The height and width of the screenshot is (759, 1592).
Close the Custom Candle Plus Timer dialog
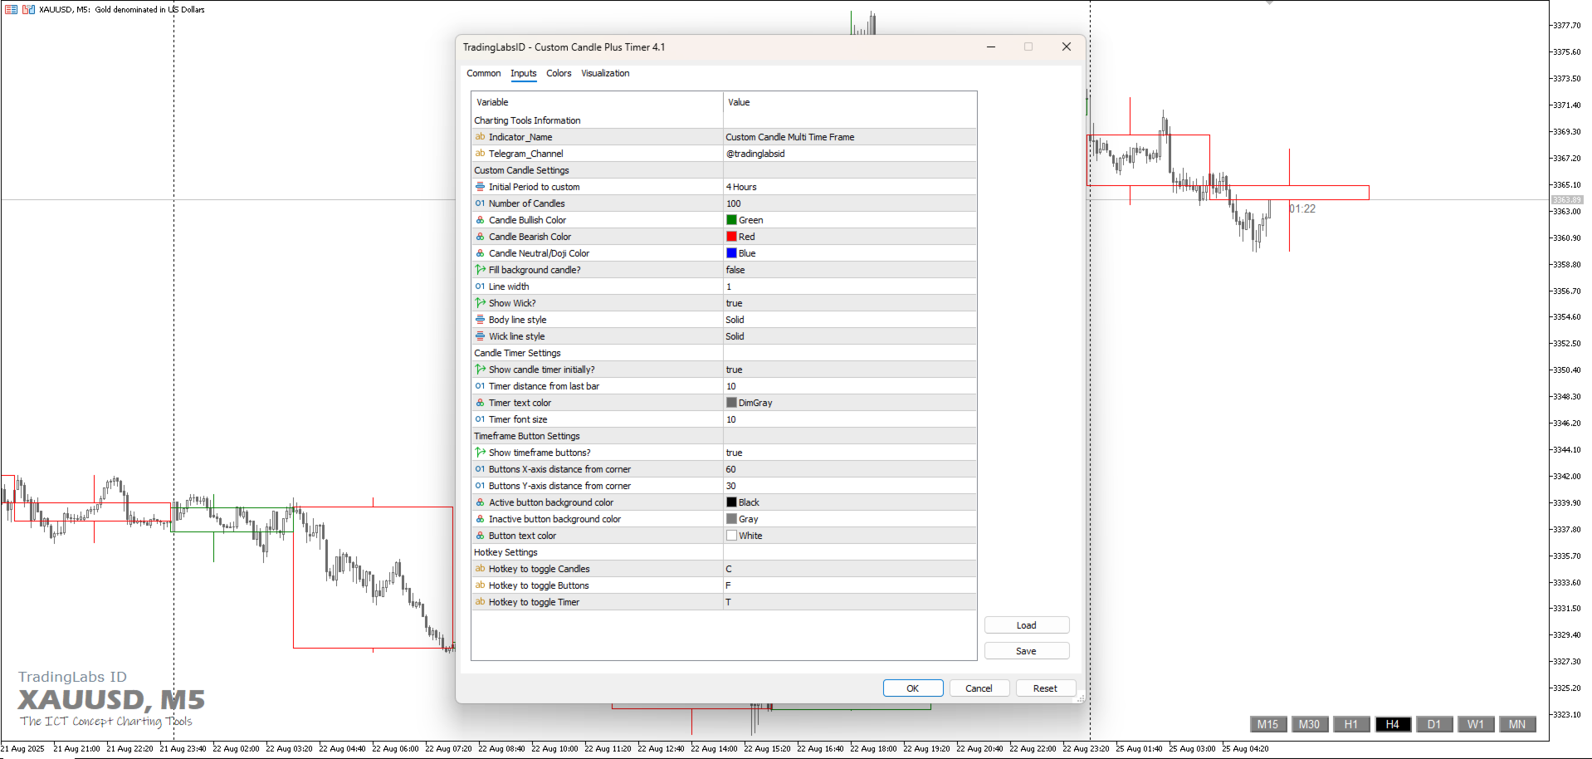tap(1067, 47)
